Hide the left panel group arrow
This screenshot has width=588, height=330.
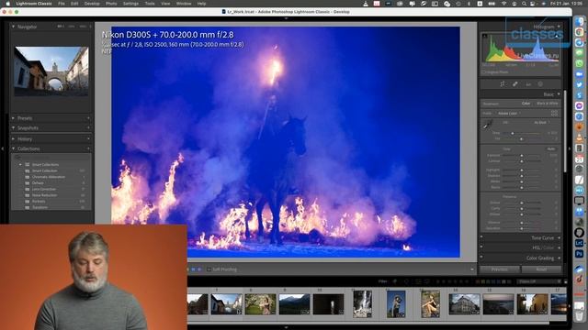click(3, 148)
